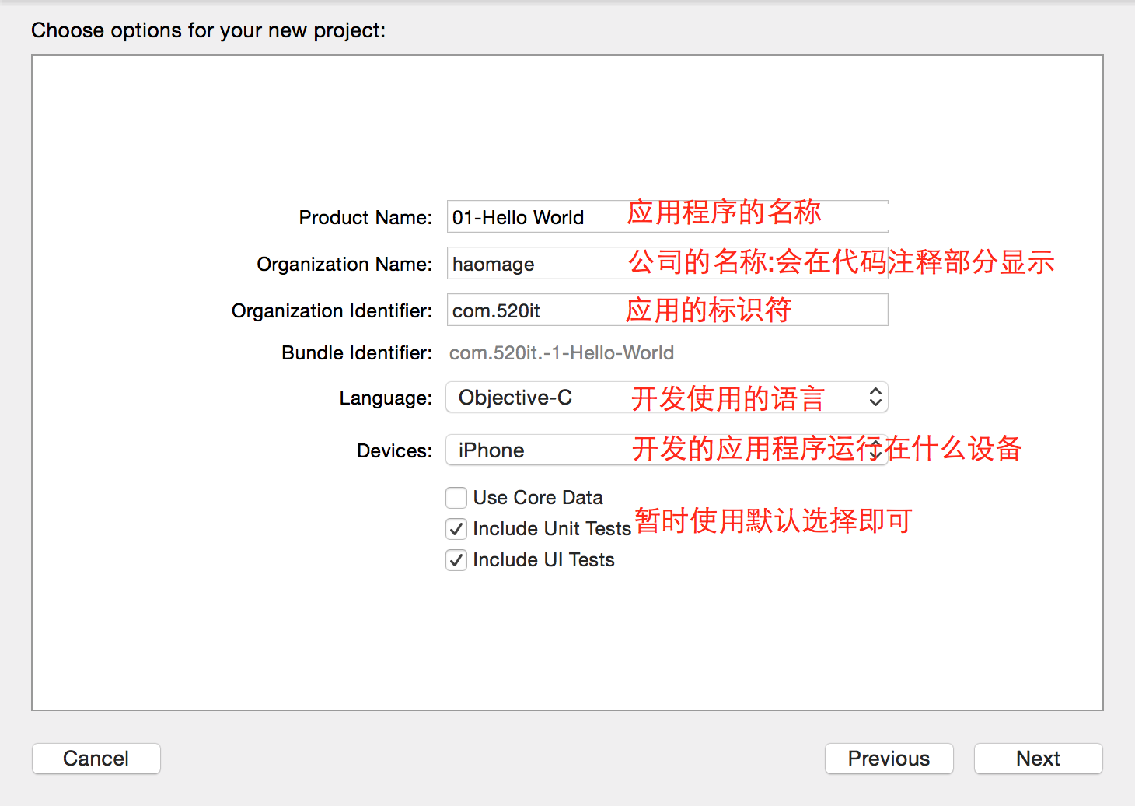Open the Language dropdown set to Objective-C
This screenshot has width=1135, height=806.
click(x=667, y=398)
